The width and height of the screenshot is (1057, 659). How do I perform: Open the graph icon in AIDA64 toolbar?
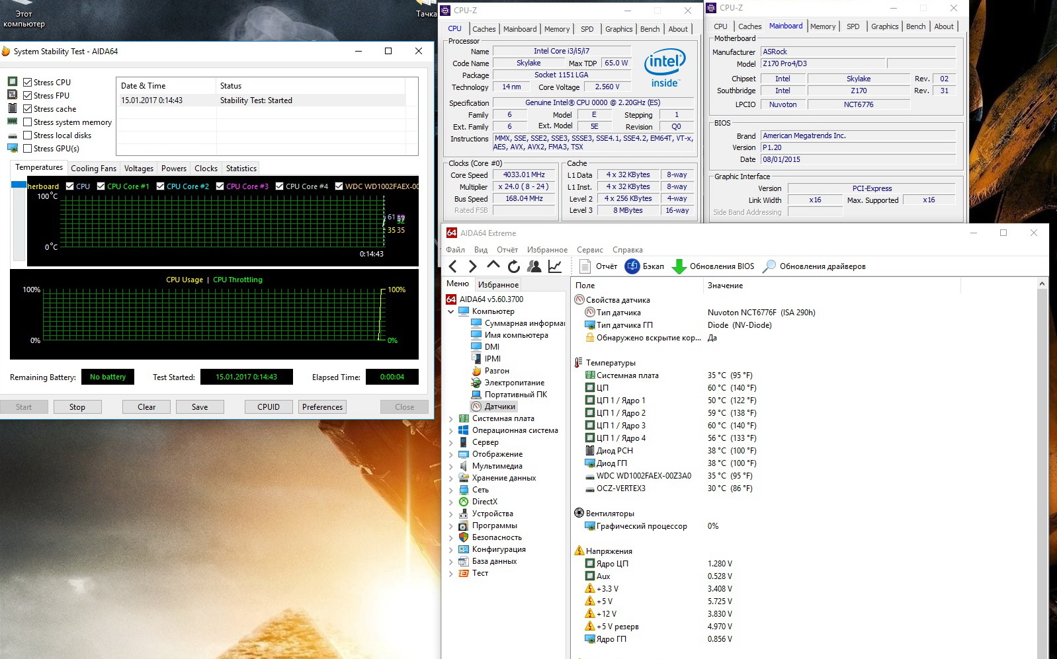point(555,266)
